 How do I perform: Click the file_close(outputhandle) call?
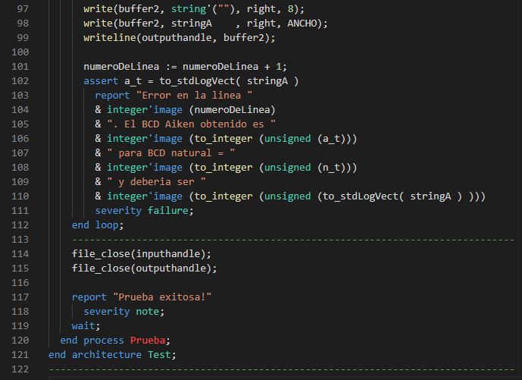pos(144,269)
